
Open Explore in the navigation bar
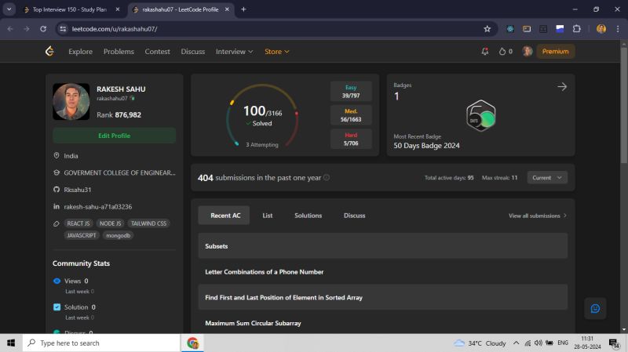80,51
